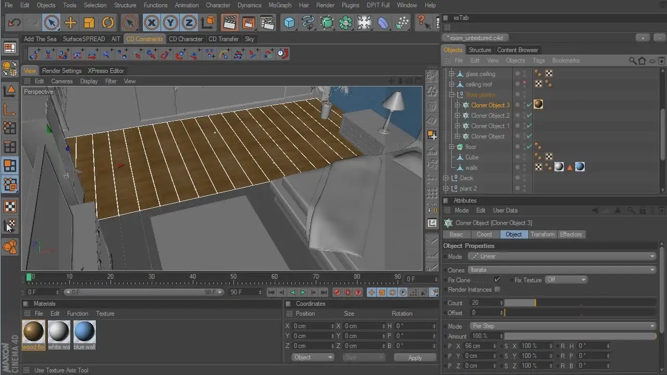Image resolution: width=667 pixels, height=375 pixels.
Task: Toggle the enabled checkmark of Cloner Object.2
Action: click(529, 116)
